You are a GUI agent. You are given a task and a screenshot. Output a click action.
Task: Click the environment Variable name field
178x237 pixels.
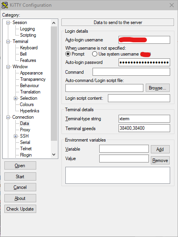pos(124,149)
